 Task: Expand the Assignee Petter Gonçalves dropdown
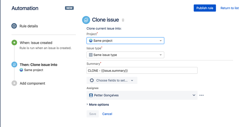click(194, 95)
